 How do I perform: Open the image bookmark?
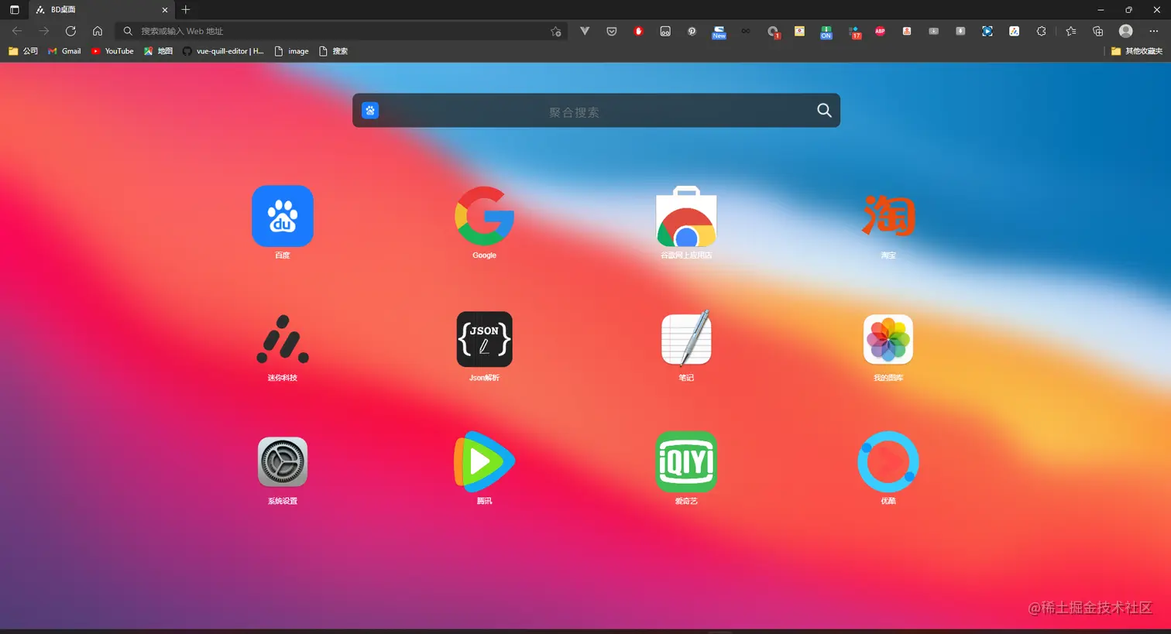click(292, 51)
